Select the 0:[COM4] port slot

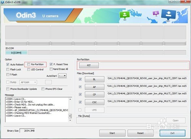pyautogui.click(x=16, y=52)
